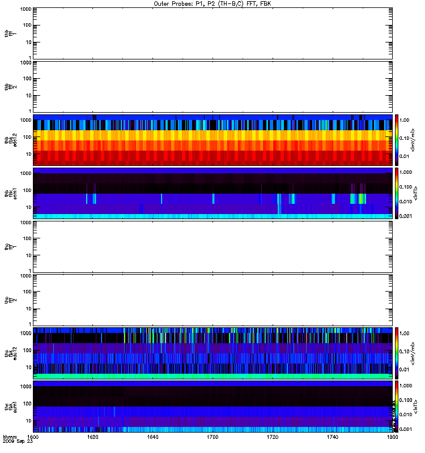Click the '2009 Sep 23' date label
Image resolution: width=425 pixels, height=453 pixels.
tap(18, 442)
